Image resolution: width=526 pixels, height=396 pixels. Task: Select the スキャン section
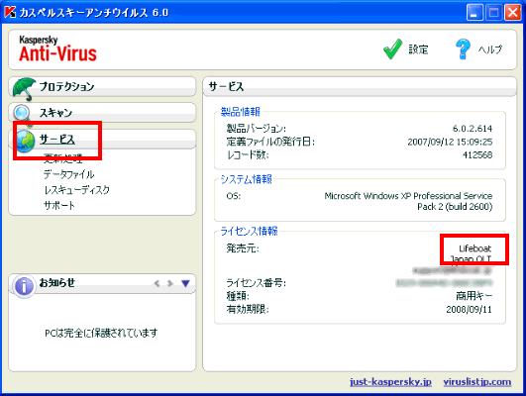pyautogui.click(x=102, y=113)
